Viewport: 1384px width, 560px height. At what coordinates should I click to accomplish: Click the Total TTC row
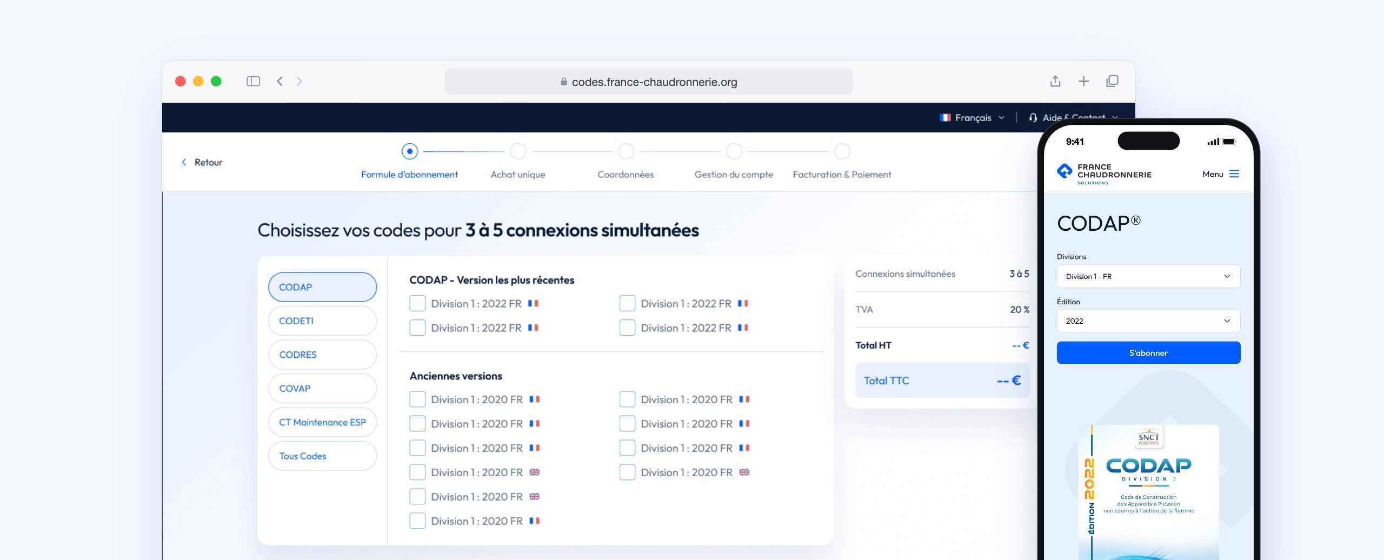[x=942, y=381]
